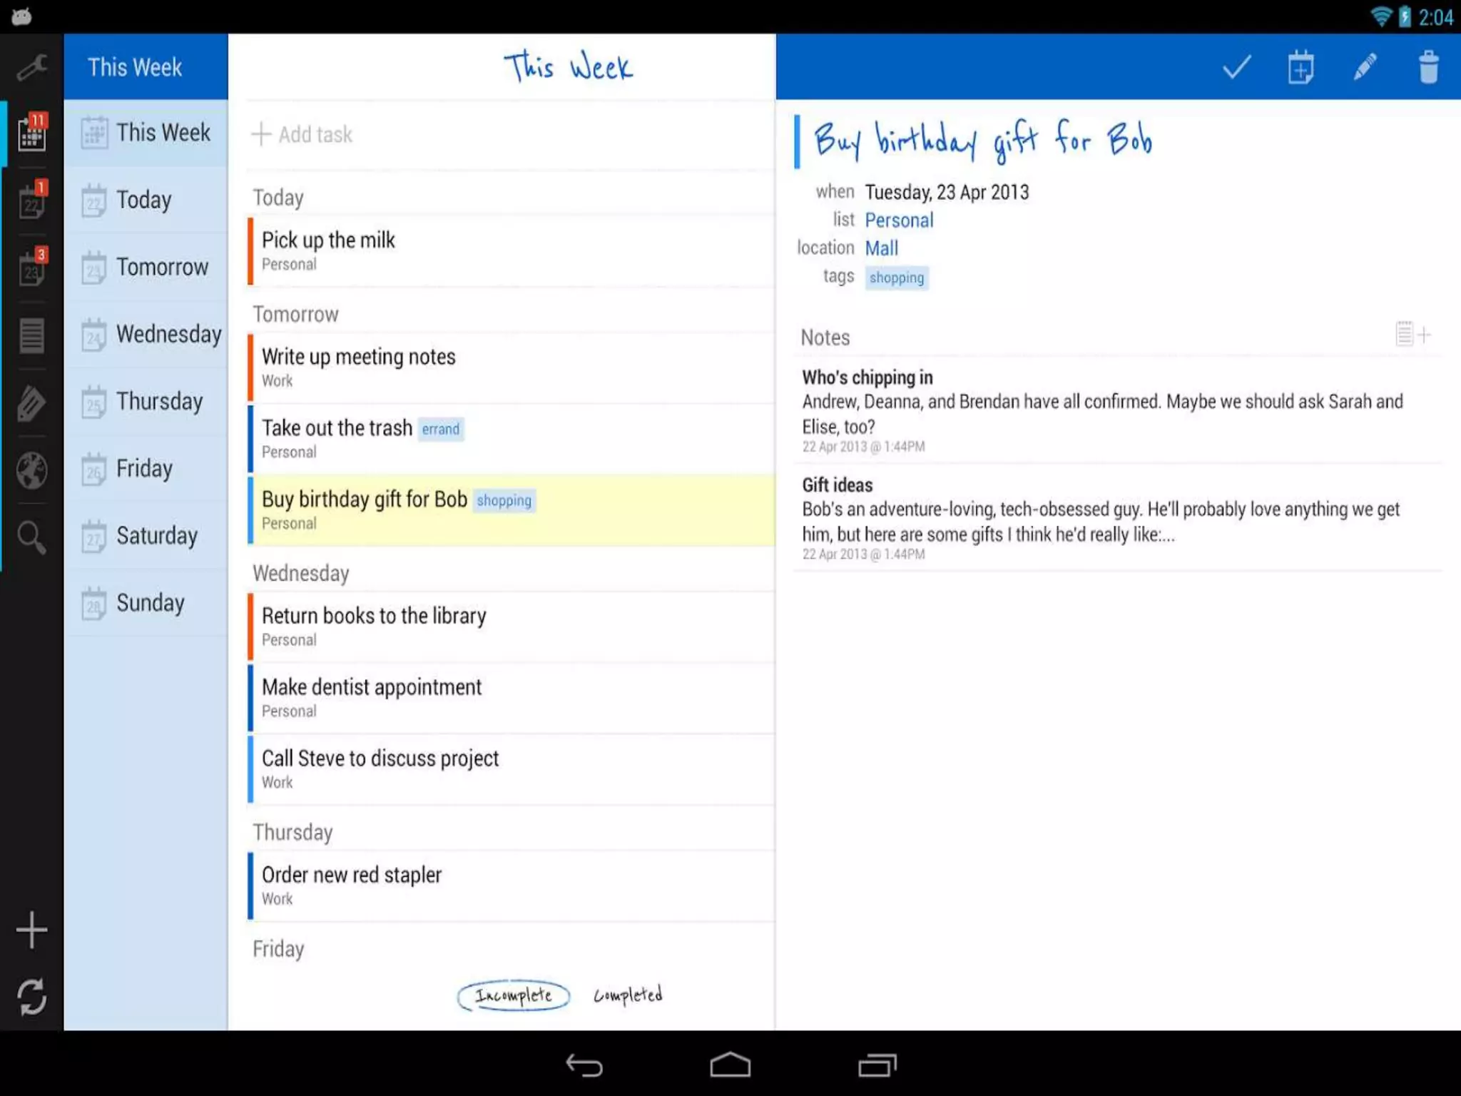1461x1096 pixels.
Task: Click the postpone calendar-plus icon
Action: pyautogui.click(x=1300, y=68)
